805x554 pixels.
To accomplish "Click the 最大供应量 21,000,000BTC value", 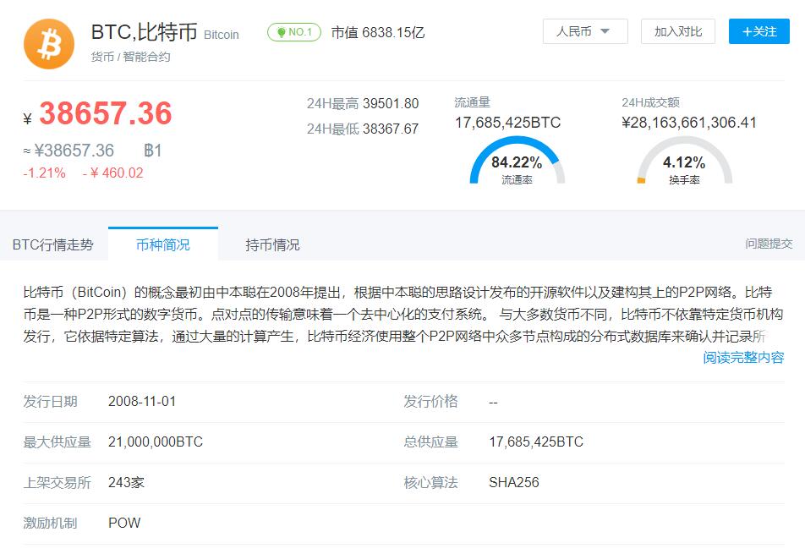I will point(156,442).
